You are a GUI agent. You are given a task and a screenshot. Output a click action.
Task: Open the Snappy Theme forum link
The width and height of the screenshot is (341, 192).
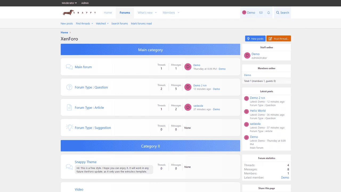86,162
